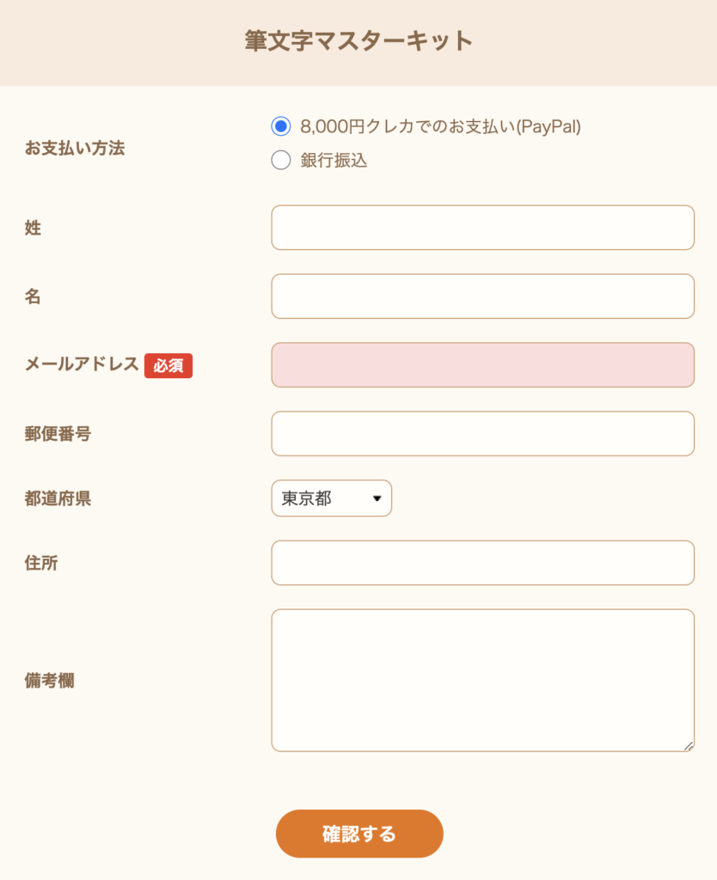Click the 姓 text input field
The height and width of the screenshot is (880, 717).
click(x=482, y=228)
